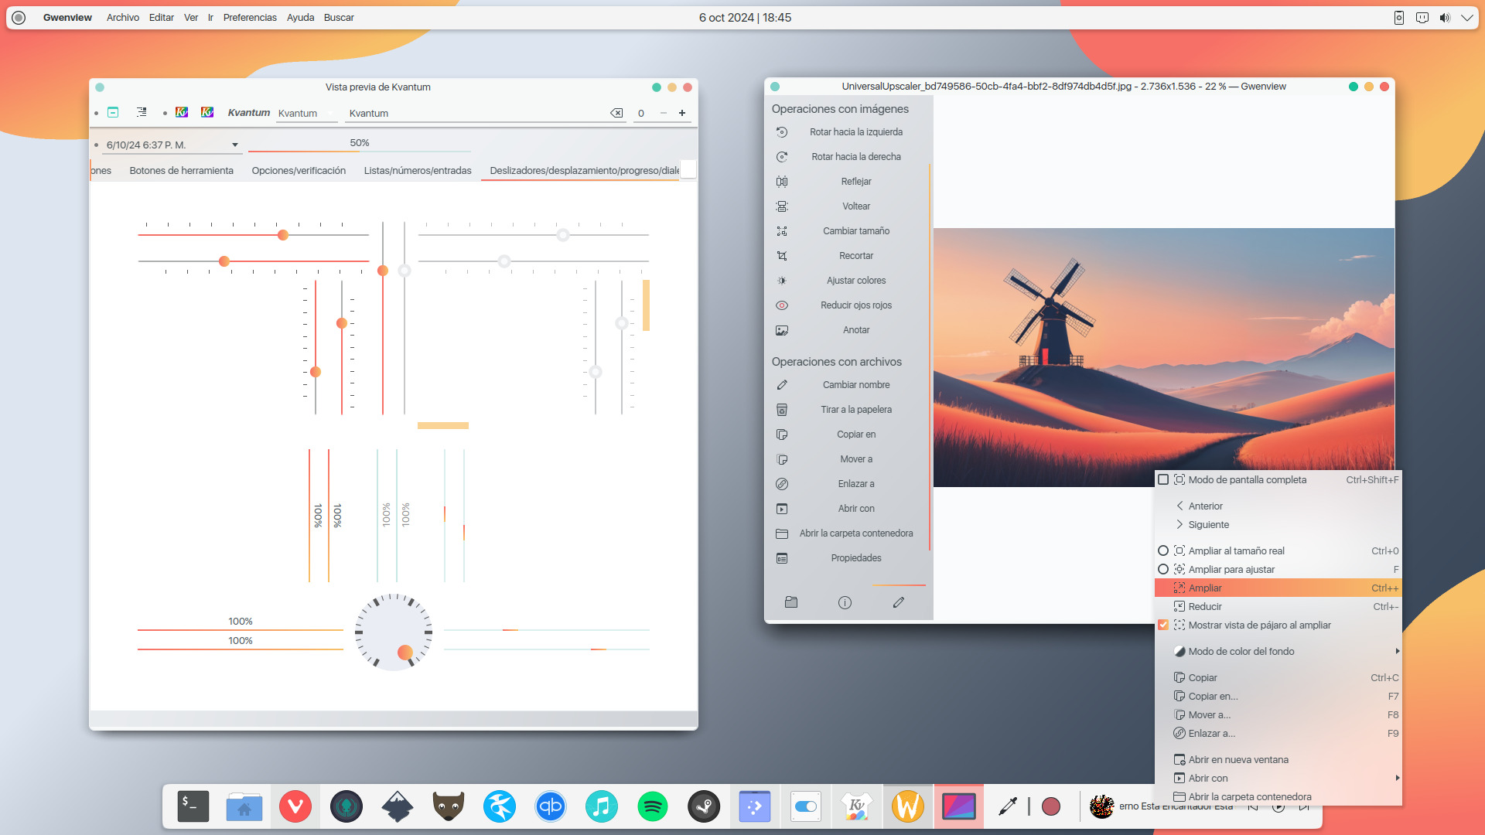1485x835 pixels.
Task: Switch to Botones de herramienta tab
Action: click(x=181, y=171)
